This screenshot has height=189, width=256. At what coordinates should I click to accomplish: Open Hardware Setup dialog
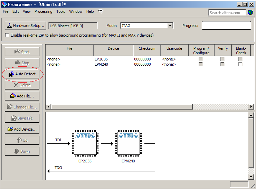26,26
